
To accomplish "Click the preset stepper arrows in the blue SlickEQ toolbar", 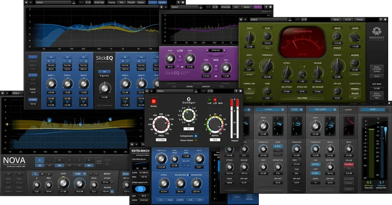I will (73, 2).
